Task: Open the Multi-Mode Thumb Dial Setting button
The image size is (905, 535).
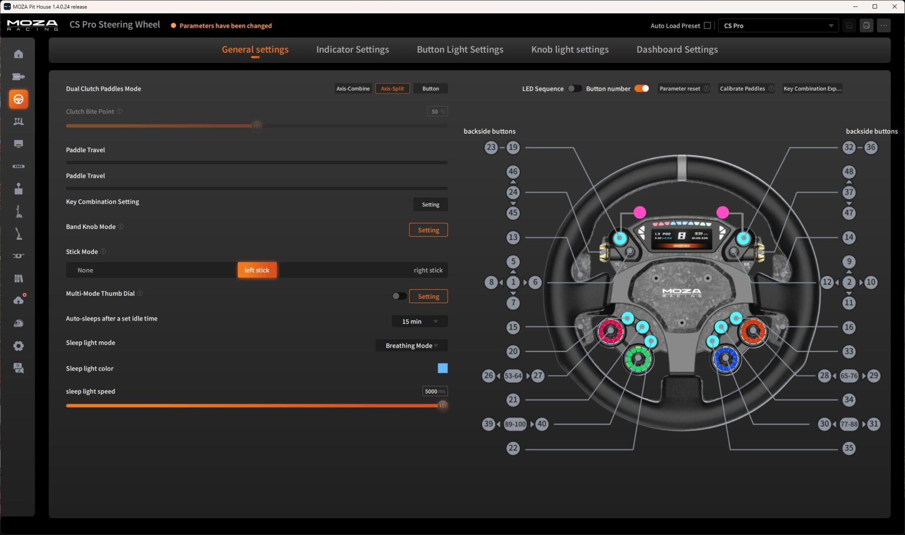Action: [x=428, y=296]
